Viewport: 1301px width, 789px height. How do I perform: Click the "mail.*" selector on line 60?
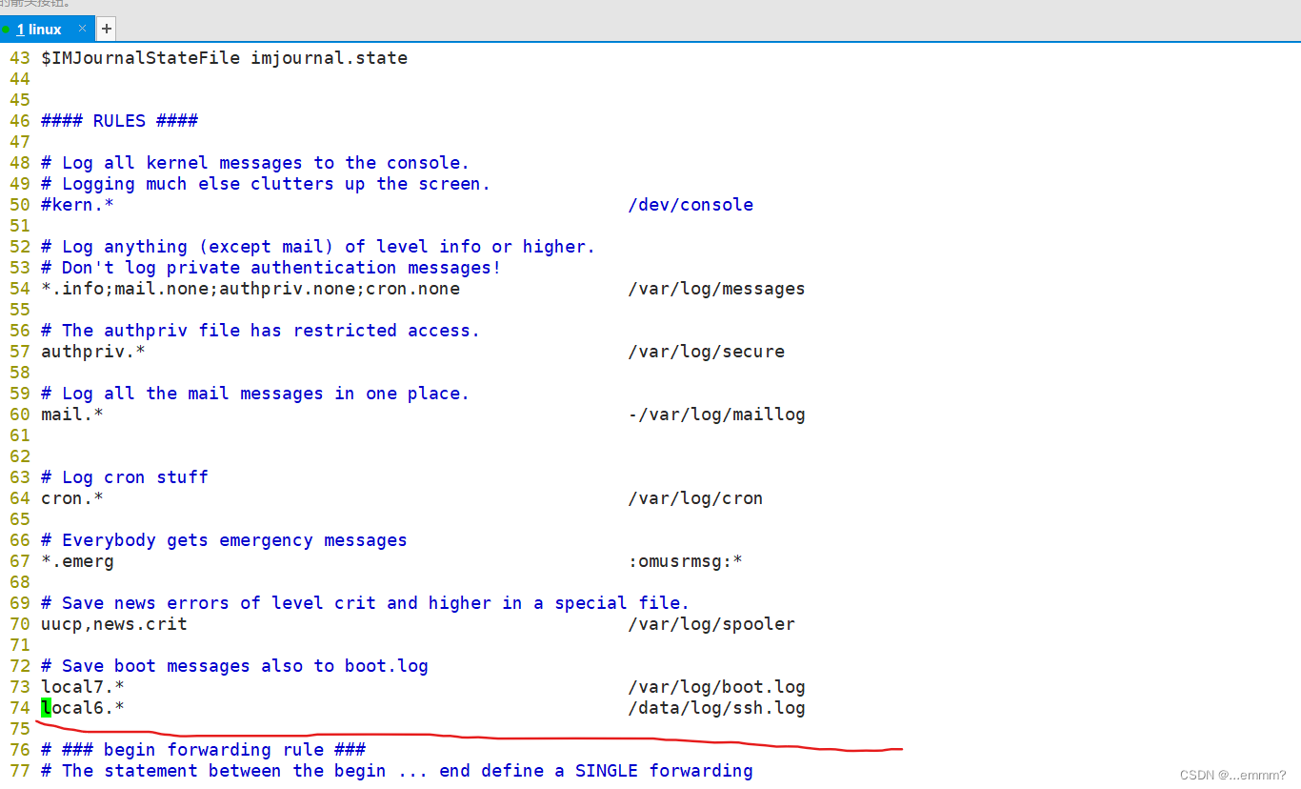(x=72, y=415)
